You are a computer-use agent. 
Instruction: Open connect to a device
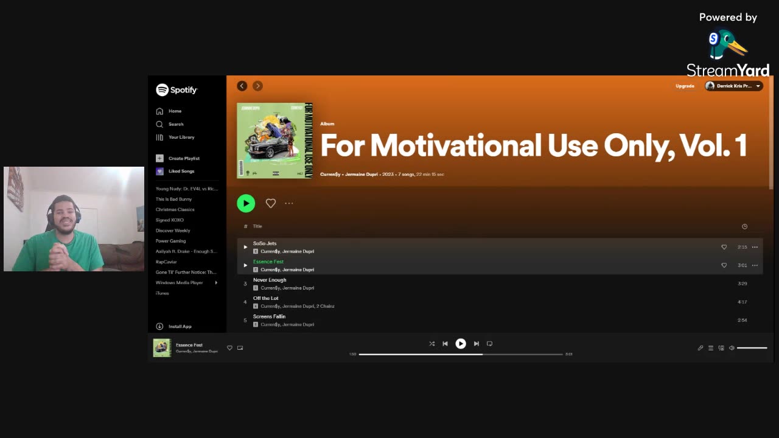coord(721,348)
